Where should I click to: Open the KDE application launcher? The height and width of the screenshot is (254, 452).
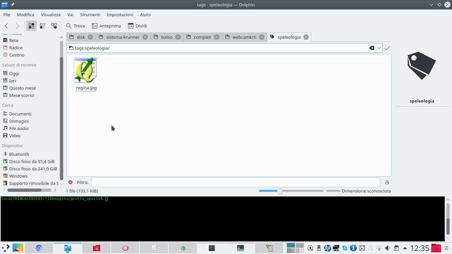point(6,248)
